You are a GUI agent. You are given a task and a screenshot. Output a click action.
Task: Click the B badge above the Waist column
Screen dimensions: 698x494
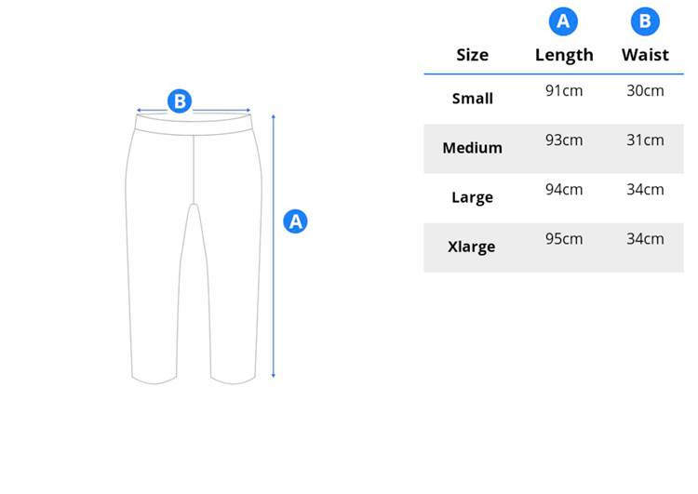[645, 21]
